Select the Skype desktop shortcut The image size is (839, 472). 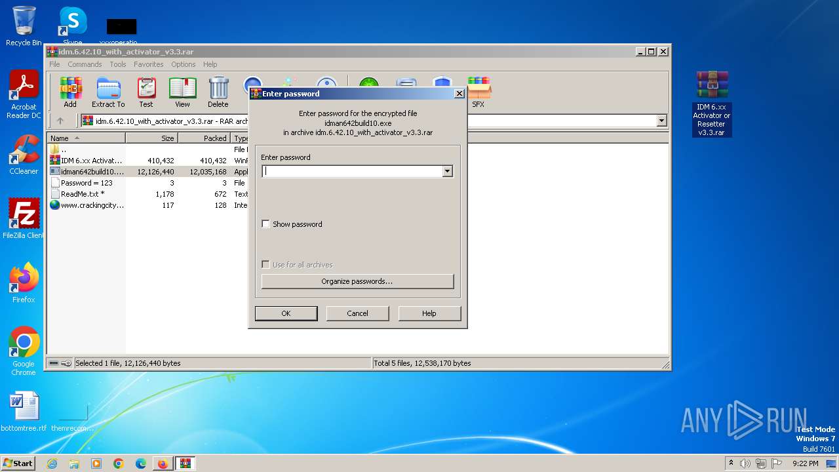click(73, 26)
